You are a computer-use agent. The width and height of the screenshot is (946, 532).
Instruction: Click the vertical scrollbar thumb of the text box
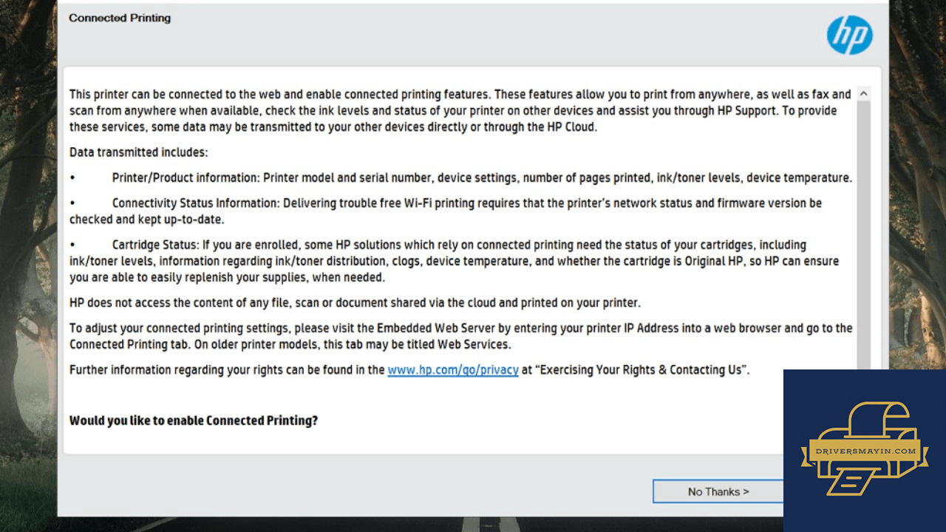862,235
